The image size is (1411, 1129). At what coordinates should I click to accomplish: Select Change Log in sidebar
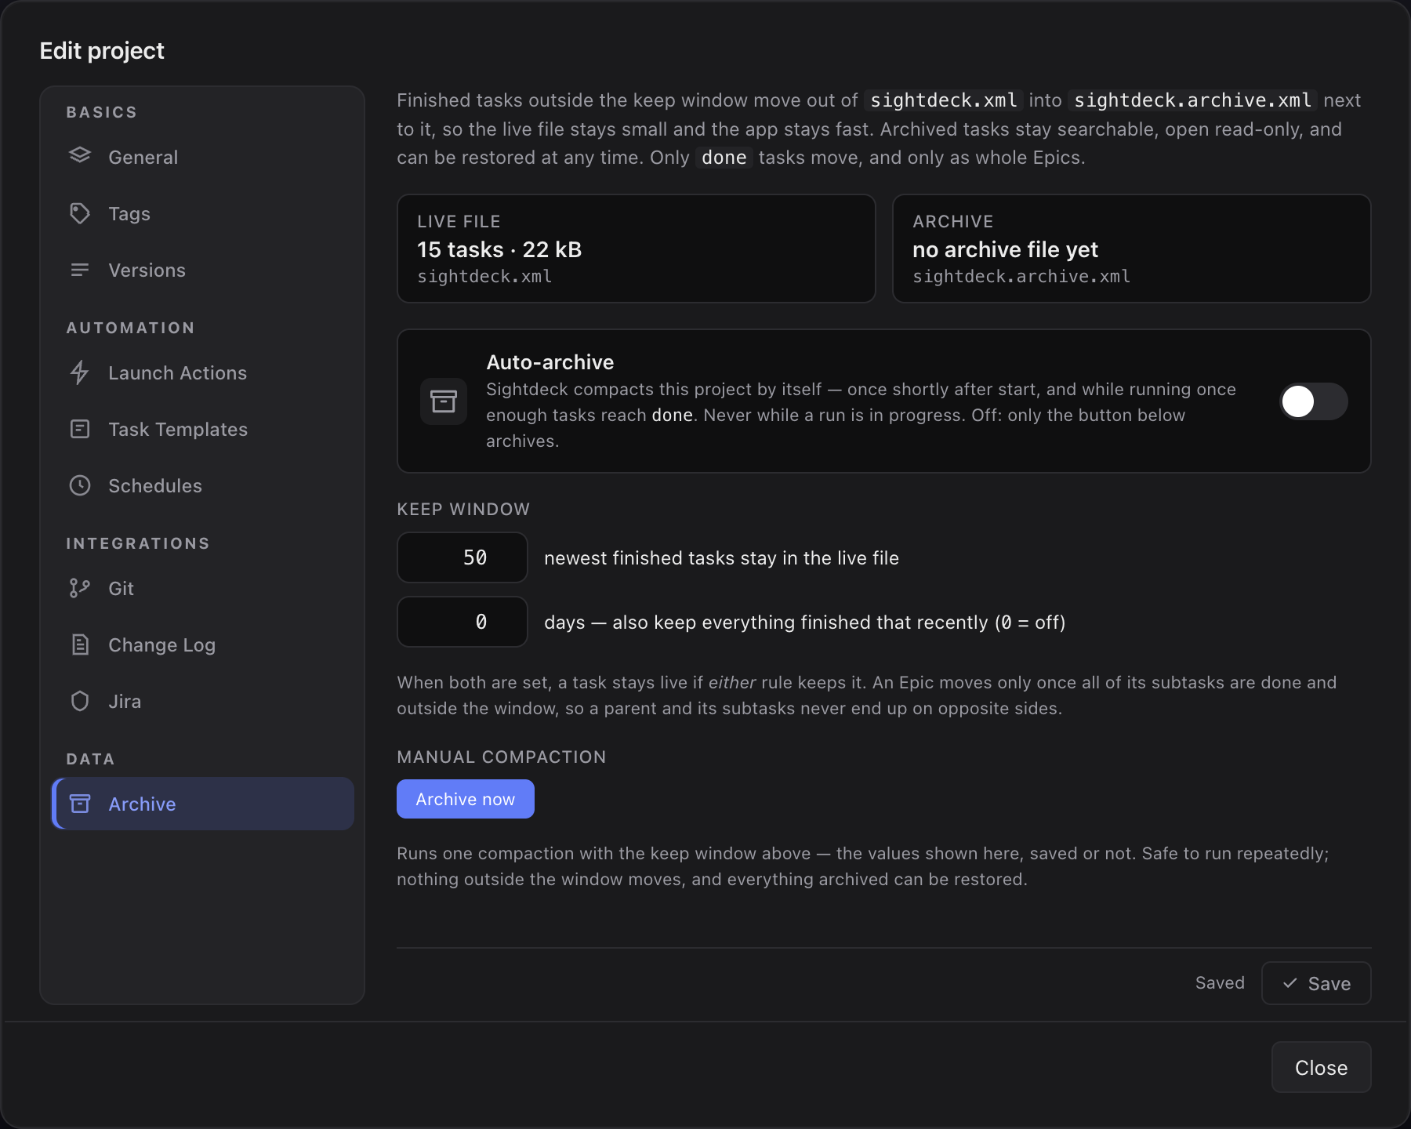[202, 644]
